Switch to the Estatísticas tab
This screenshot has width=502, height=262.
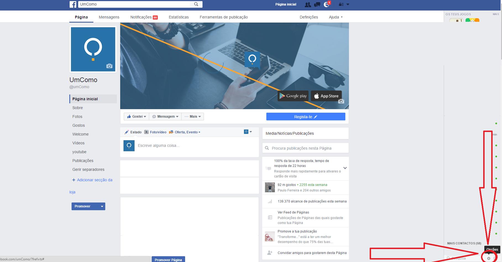click(178, 17)
